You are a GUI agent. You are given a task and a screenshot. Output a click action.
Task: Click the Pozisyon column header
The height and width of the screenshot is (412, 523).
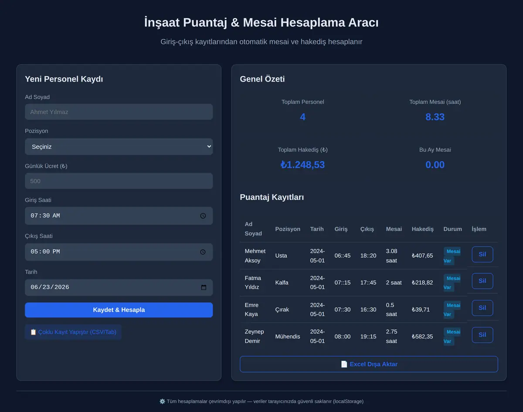pos(288,229)
